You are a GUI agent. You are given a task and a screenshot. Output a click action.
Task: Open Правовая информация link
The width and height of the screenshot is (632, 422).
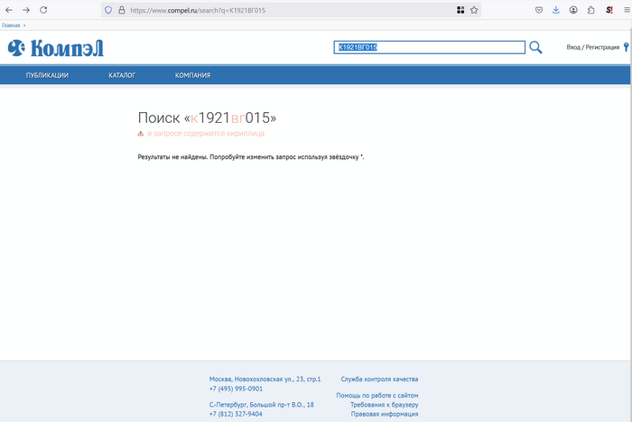point(385,414)
